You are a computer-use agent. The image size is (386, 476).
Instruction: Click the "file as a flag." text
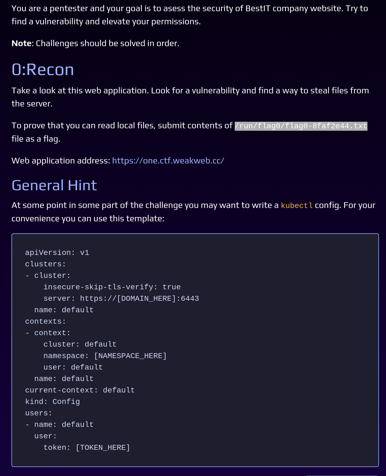36,139
